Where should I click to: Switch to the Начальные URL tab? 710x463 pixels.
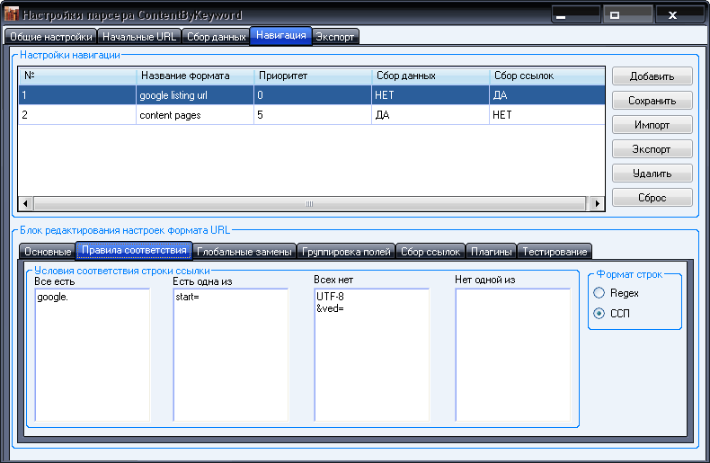click(x=139, y=37)
